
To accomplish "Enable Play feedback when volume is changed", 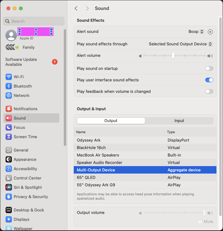I will [209, 92].
